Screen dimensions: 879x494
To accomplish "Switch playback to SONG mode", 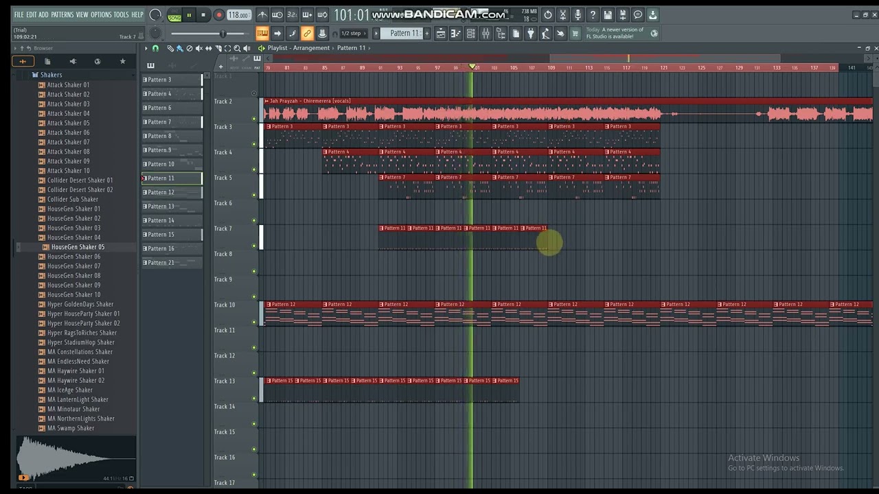I will [174, 19].
